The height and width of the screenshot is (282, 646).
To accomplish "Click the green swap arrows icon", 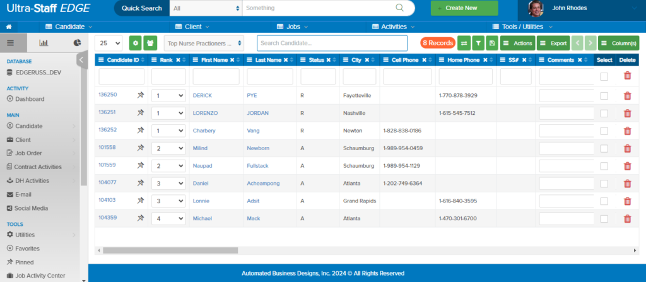I will pos(464,43).
